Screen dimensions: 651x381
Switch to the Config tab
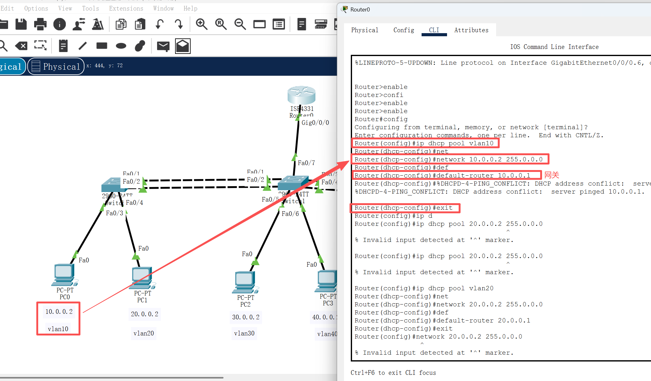(404, 30)
